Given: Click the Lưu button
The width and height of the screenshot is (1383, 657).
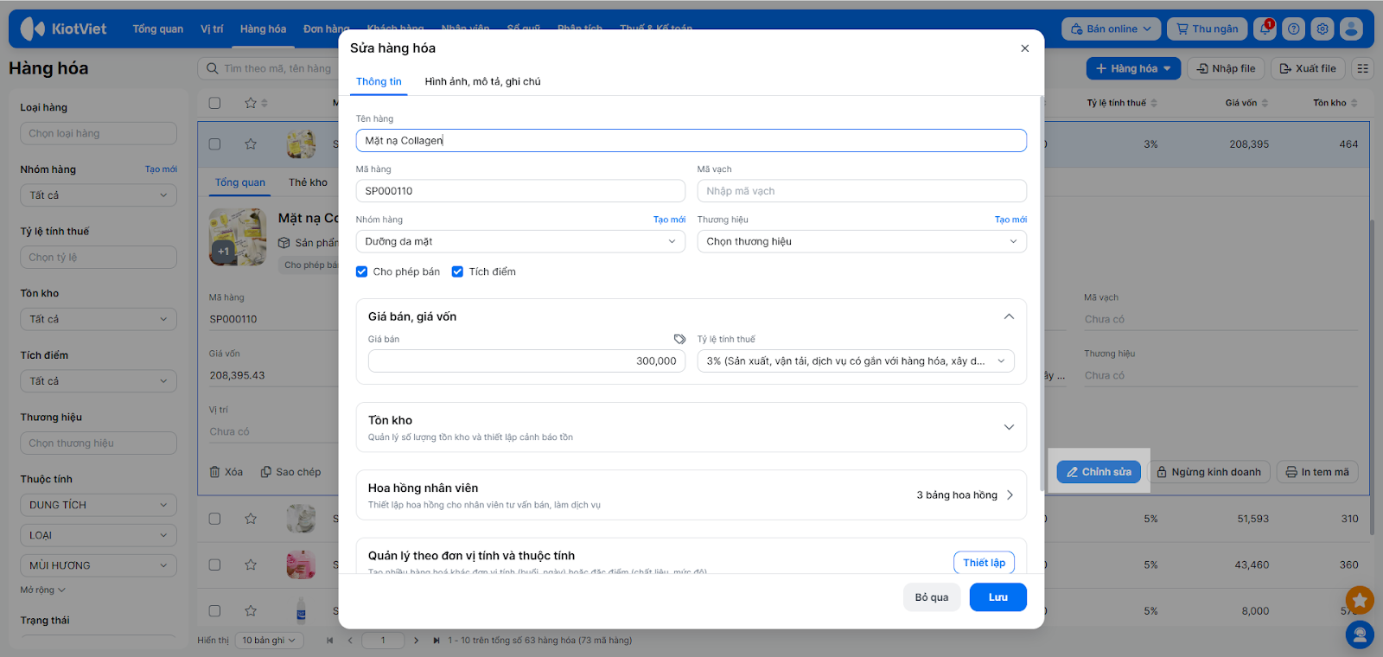Looking at the screenshot, I should 998,597.
